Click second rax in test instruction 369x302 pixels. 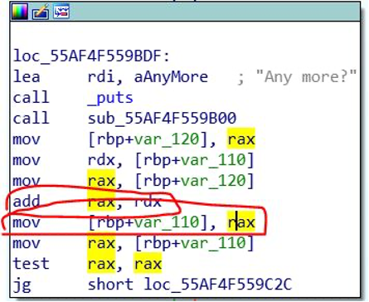pos(148,264)
